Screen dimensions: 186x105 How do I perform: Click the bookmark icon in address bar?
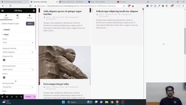[30, 6]
